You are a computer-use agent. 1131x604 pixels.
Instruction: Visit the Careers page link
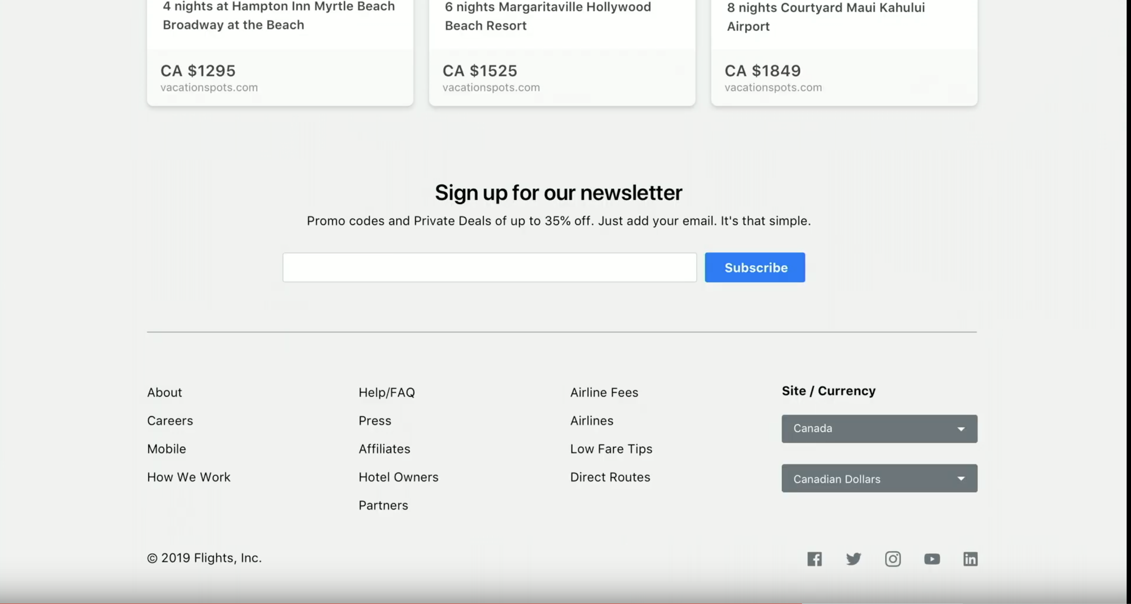[x=170, y=421]
